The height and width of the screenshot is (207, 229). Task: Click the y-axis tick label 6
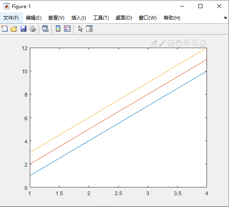click(26, 118)
